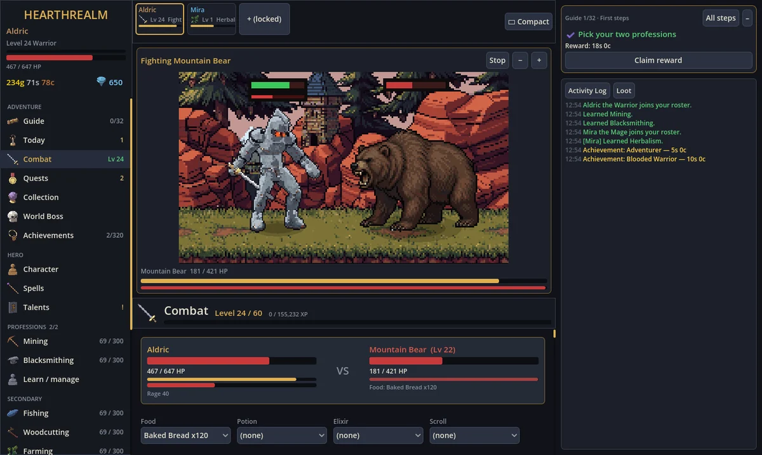This screenshot has height=455, width=762.
Task: Click the Rage 40 label
Action: click(157, 394)
